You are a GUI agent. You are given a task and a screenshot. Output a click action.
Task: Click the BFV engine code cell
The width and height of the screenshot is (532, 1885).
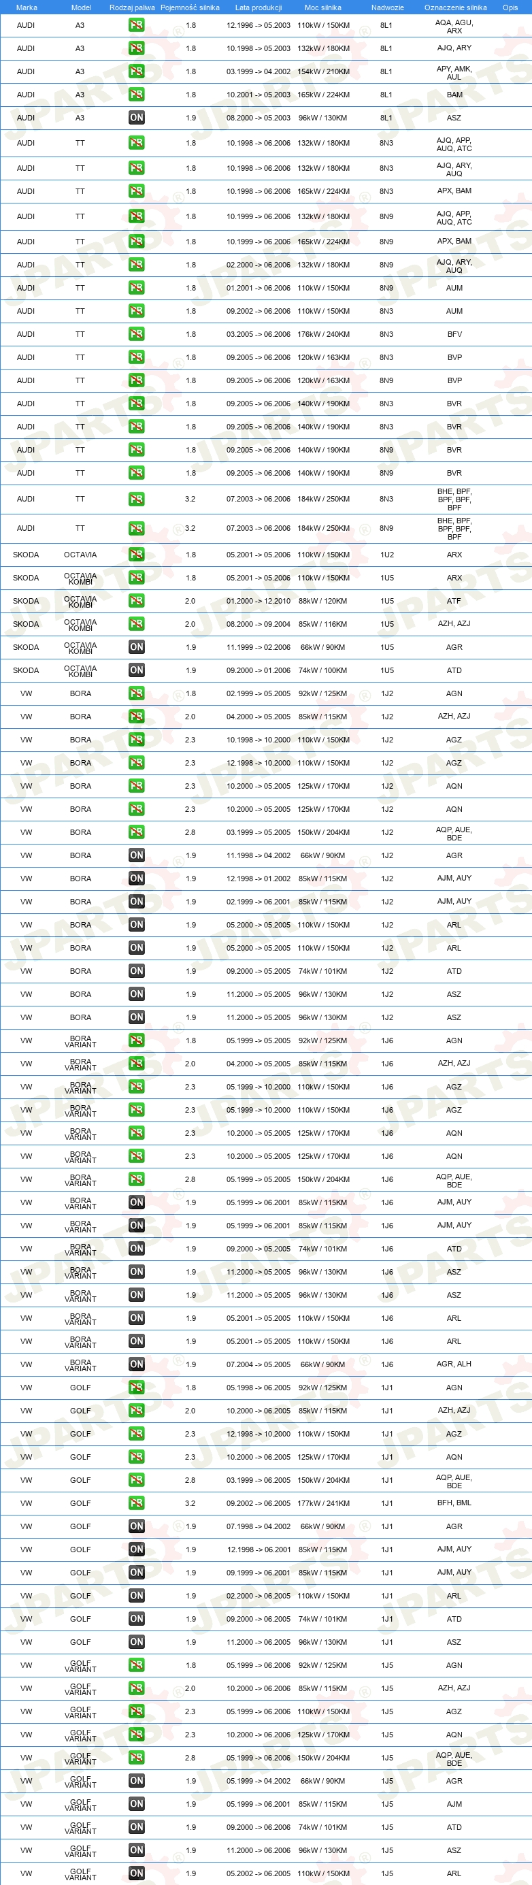pyautogui.click(x=454, y=334)
